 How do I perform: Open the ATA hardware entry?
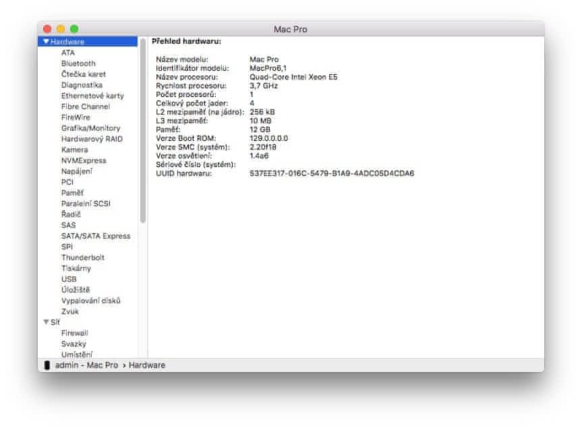click(x=68, y=53)
